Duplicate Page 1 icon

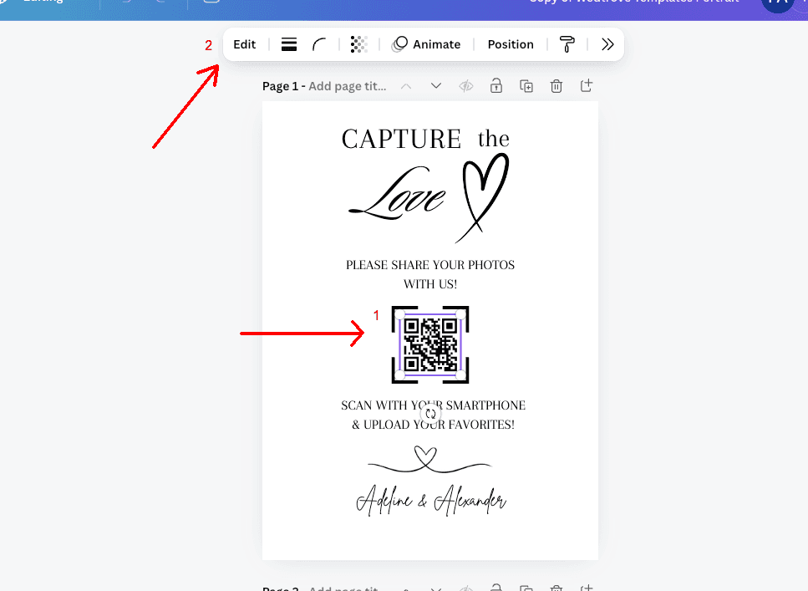click(x=526, y=86)
